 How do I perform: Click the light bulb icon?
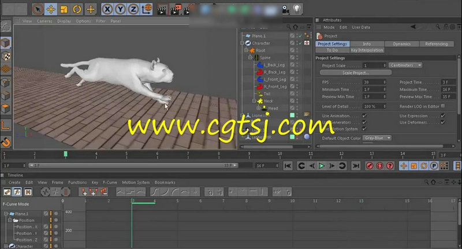point(297,9)
